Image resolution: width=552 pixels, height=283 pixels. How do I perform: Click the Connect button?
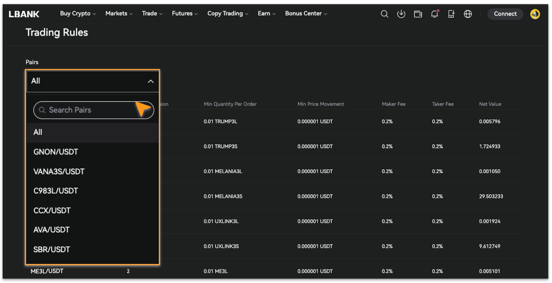tap(505, 14)
